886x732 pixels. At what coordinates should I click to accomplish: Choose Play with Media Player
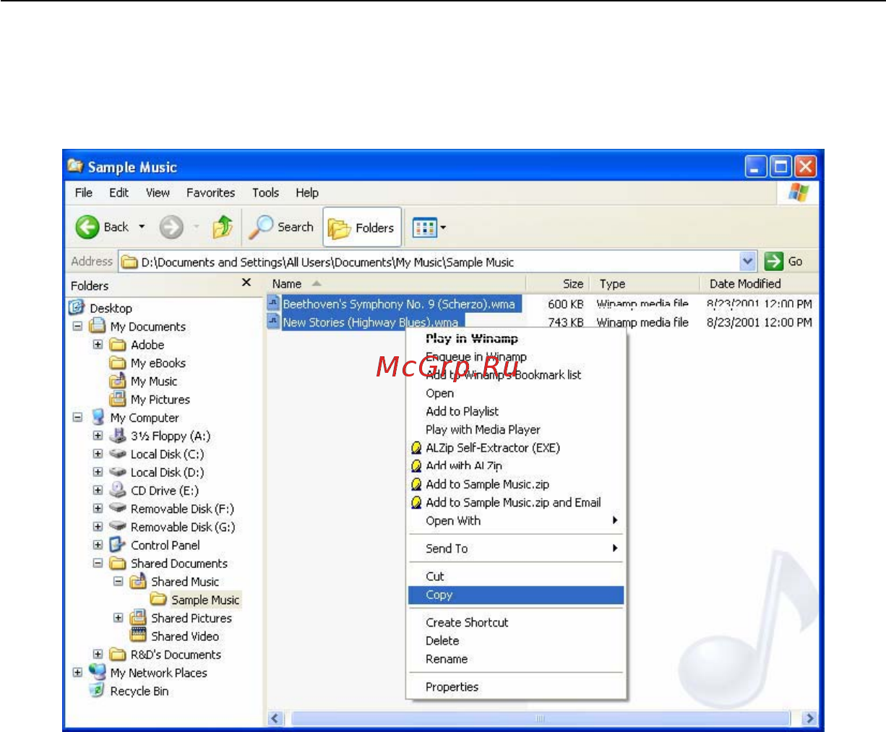pos(483,429)
